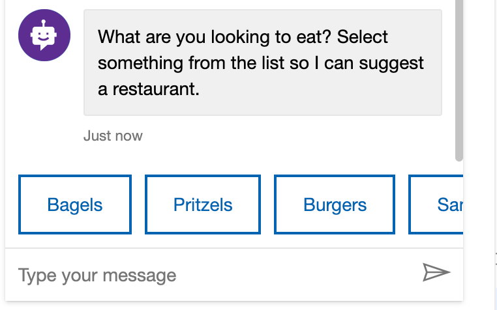Pick the Burgers option
497x310 pixels.
pyautogui.click(x=335, y=204)
